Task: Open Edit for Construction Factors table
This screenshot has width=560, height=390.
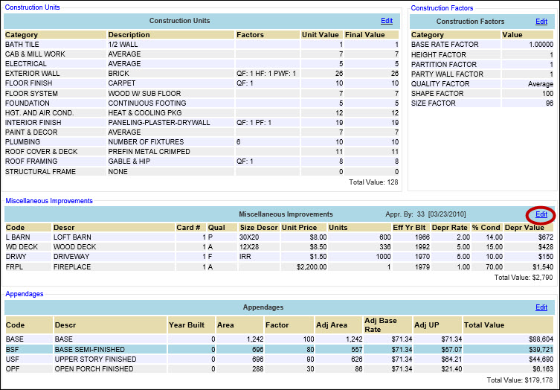Action: pos(541,22)
